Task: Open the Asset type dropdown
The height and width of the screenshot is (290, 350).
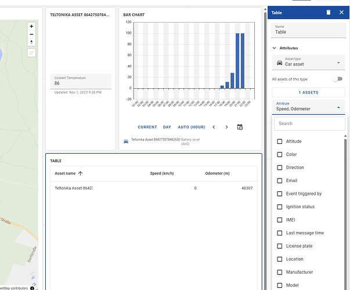Action: [x=308, y=61]
